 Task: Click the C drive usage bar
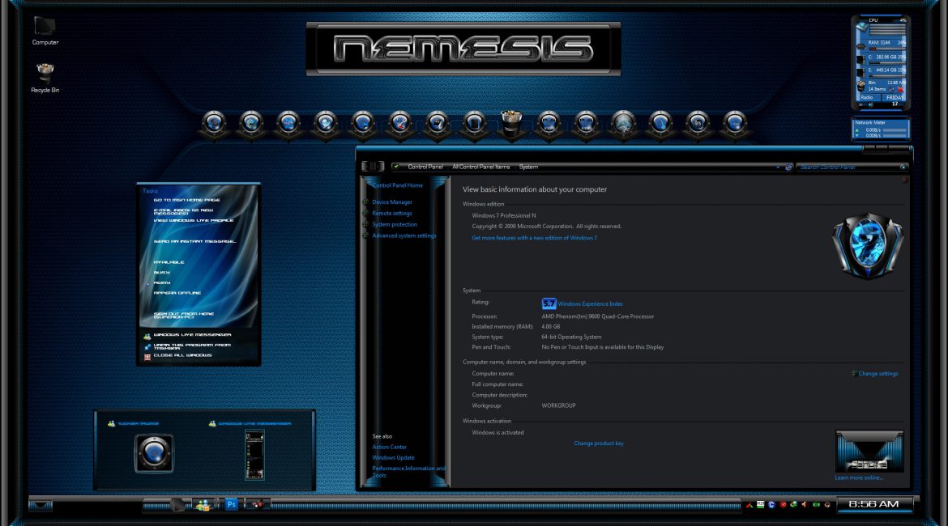pyautogui.click(x=887, y=63)
